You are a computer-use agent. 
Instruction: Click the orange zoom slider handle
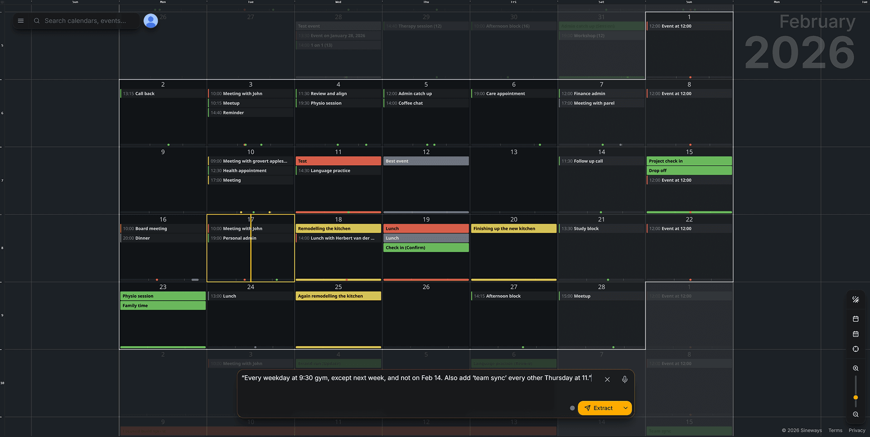(855, 398)
